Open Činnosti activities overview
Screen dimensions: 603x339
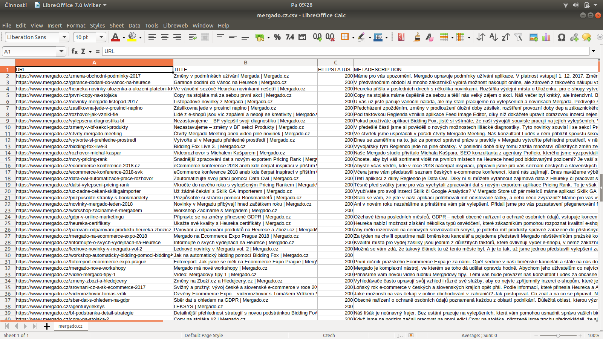tap(16, 5)
